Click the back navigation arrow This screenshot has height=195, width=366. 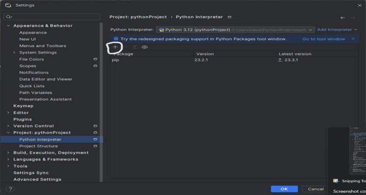coord(343,18)
